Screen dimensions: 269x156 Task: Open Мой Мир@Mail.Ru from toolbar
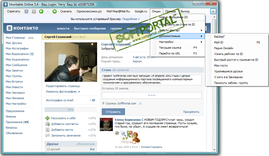tap(118, 11)
